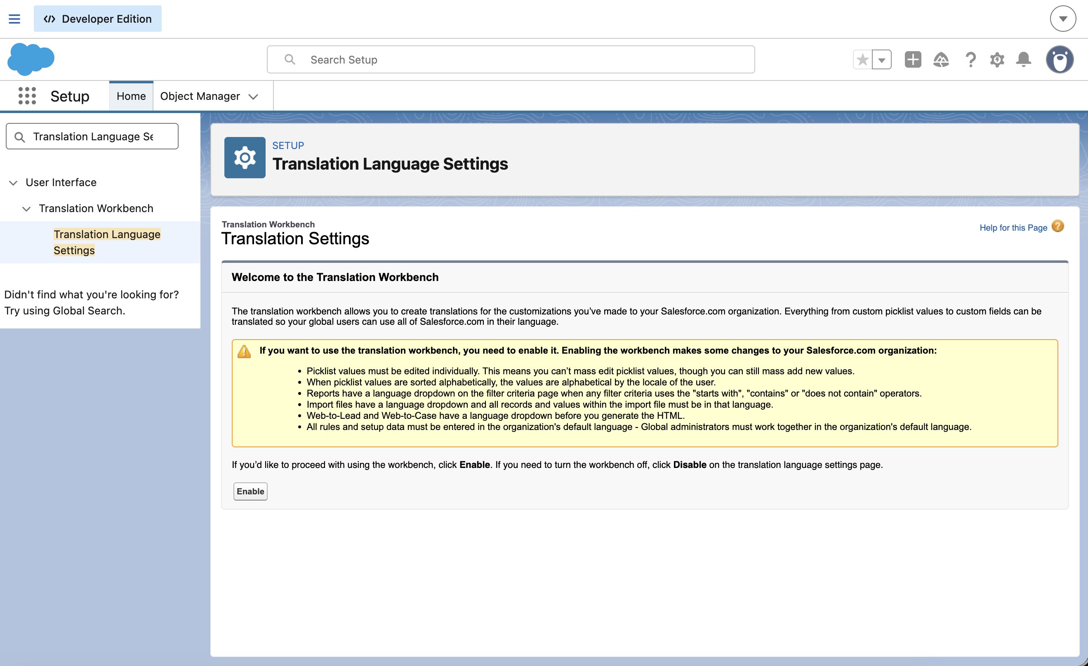Open the help question mark icon
The image size is (1088, 666).
tap(970, 59)
